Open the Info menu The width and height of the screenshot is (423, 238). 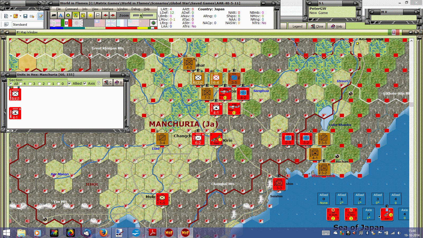[85, 9]
